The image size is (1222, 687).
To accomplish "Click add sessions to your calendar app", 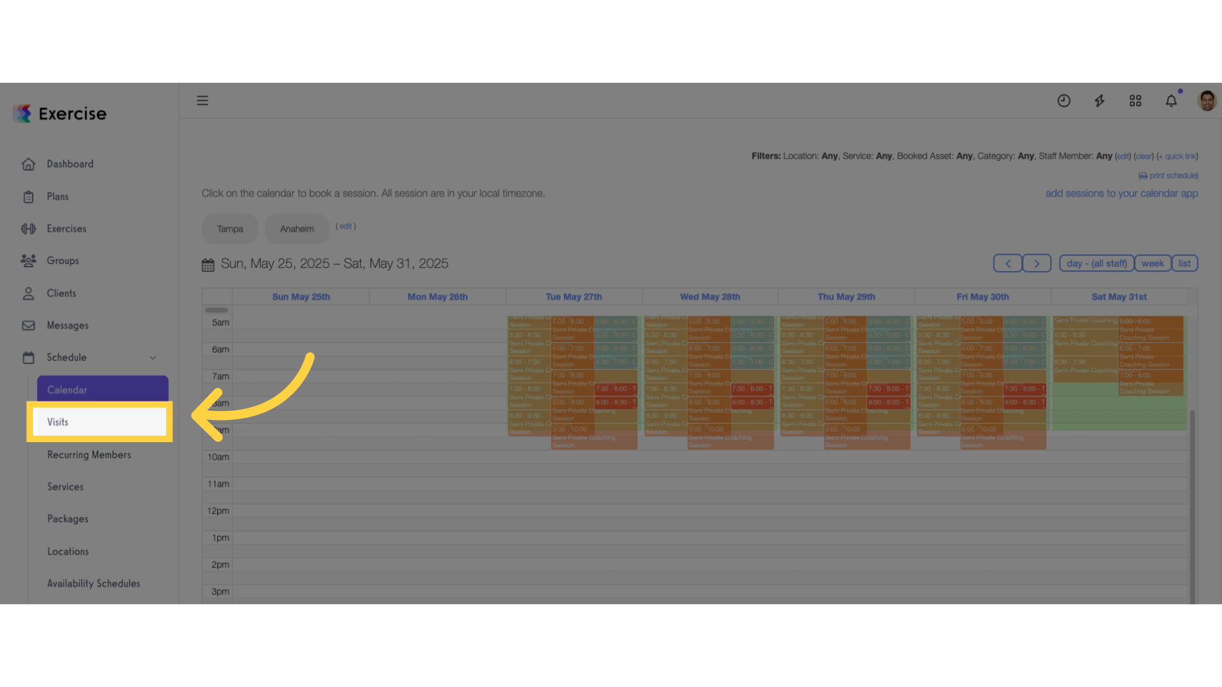I will (x=1121, y=193).
